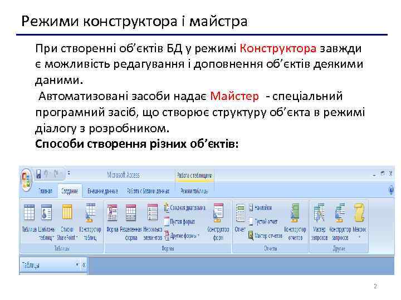401x300 pixels.
Task: Open the Office button menu
Action: click(x=26, y=181)
